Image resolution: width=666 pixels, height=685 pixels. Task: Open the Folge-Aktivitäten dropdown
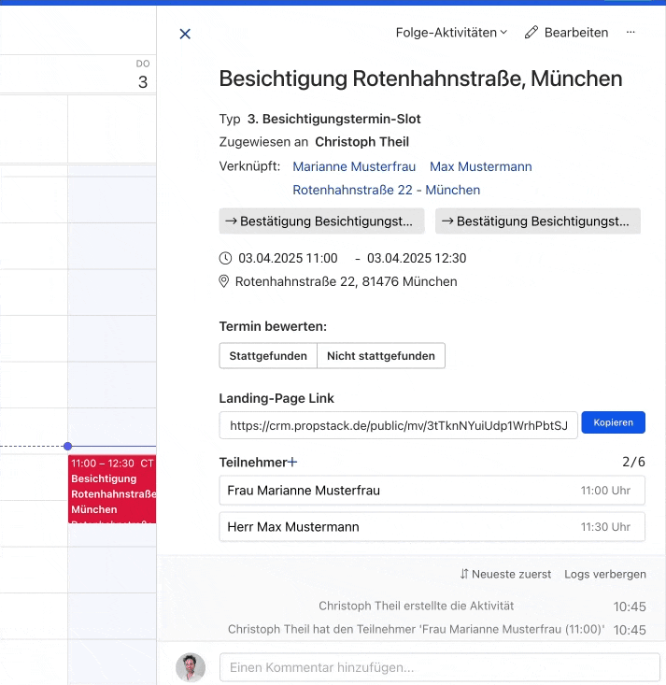451,33
